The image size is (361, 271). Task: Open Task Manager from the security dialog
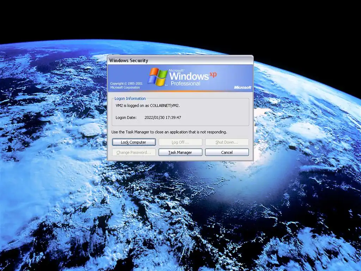(180, 152)
